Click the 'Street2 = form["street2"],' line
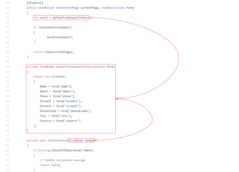 (61, 106)
